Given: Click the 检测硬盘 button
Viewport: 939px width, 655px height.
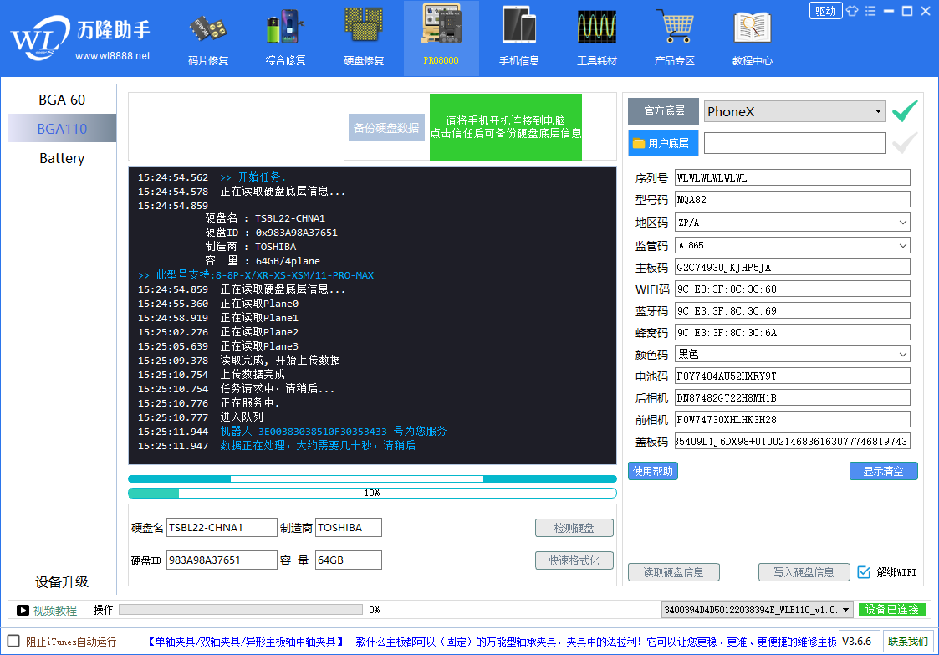Looking at the screenshot, I should 574,528.
